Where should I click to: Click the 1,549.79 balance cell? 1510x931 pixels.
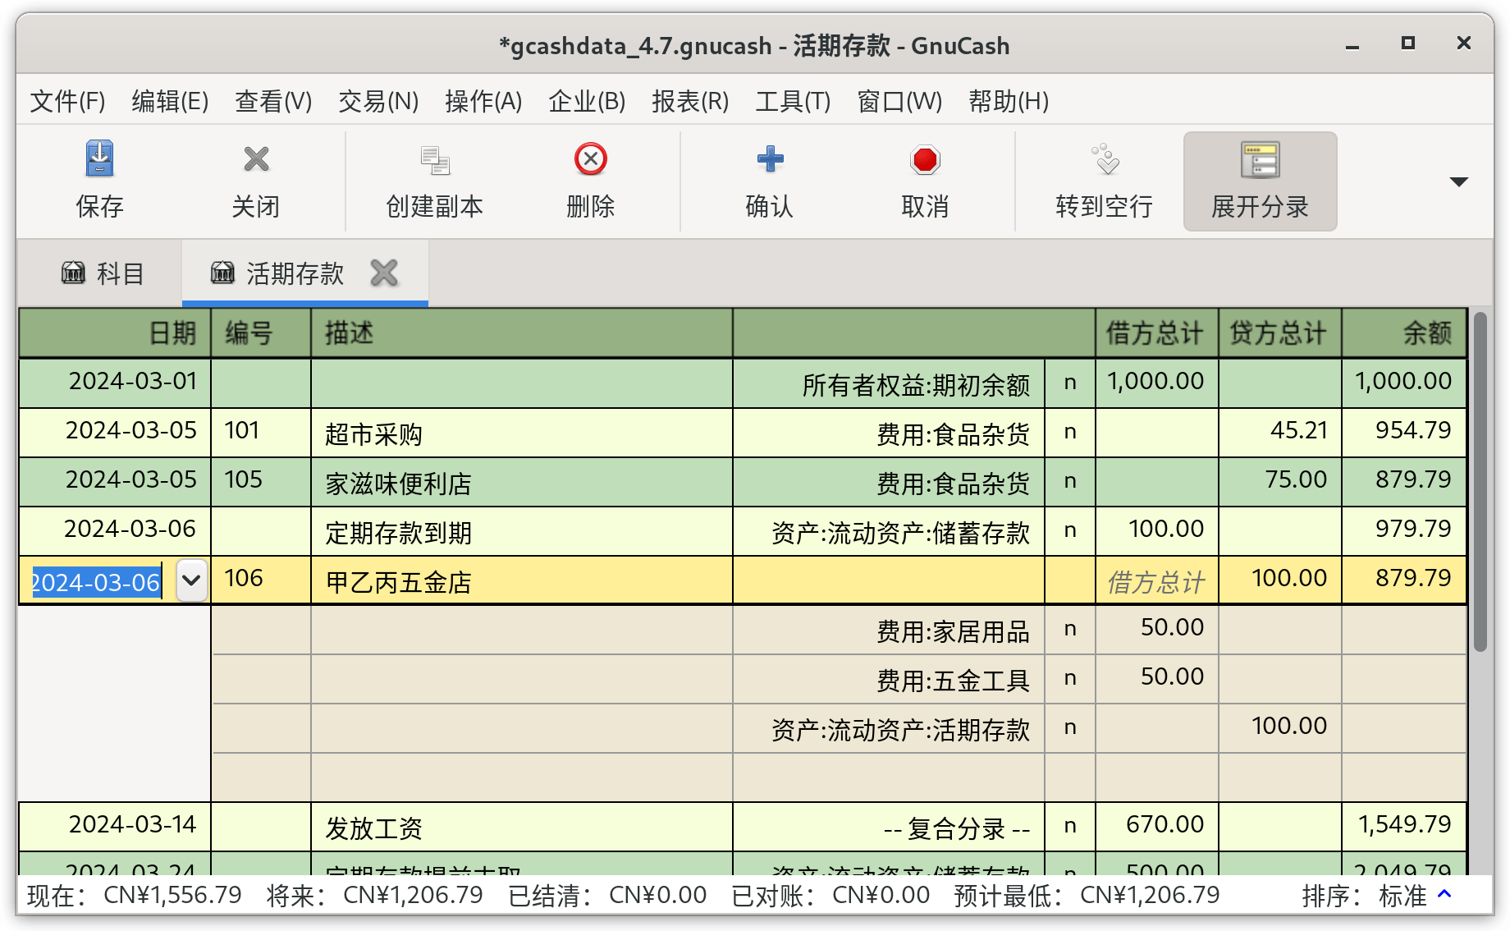tap(1404, 825)
